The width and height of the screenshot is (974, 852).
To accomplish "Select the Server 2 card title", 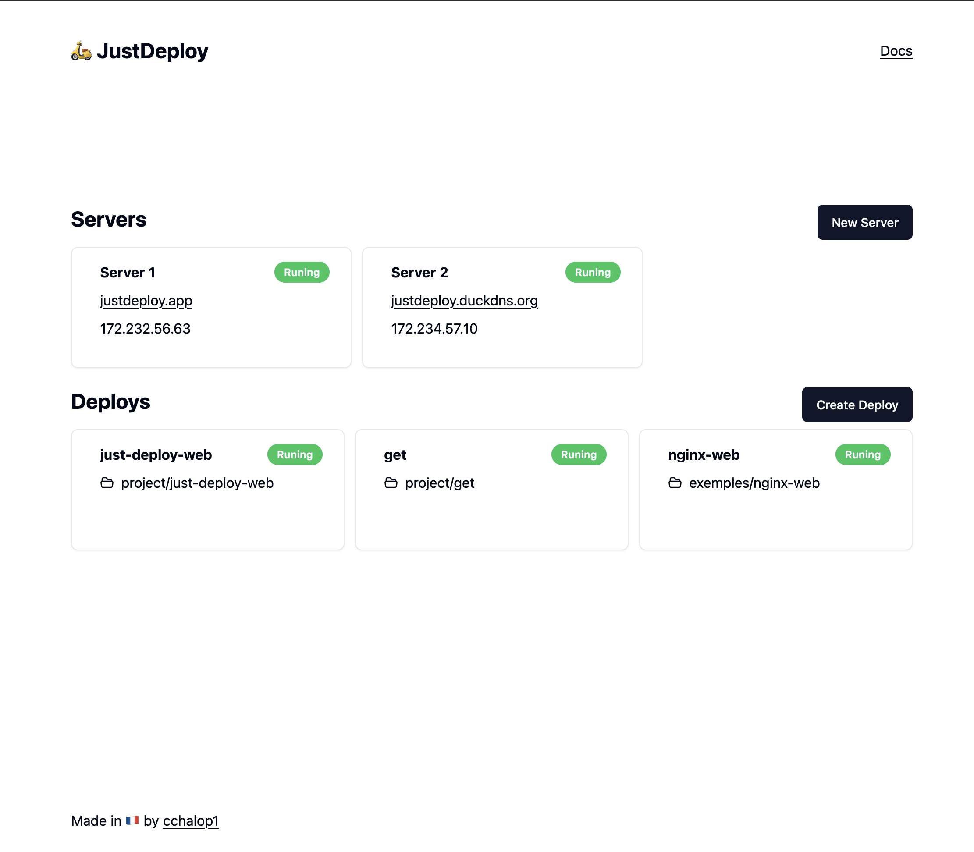I will pos(419,273).
